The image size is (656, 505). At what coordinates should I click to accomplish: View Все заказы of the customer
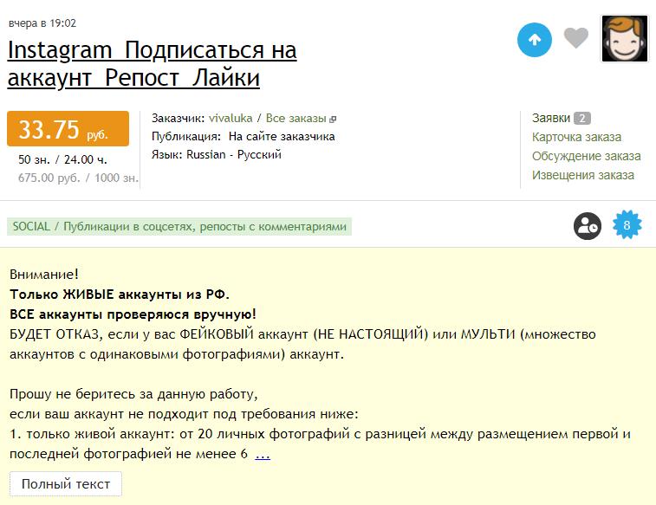[296, 119]
